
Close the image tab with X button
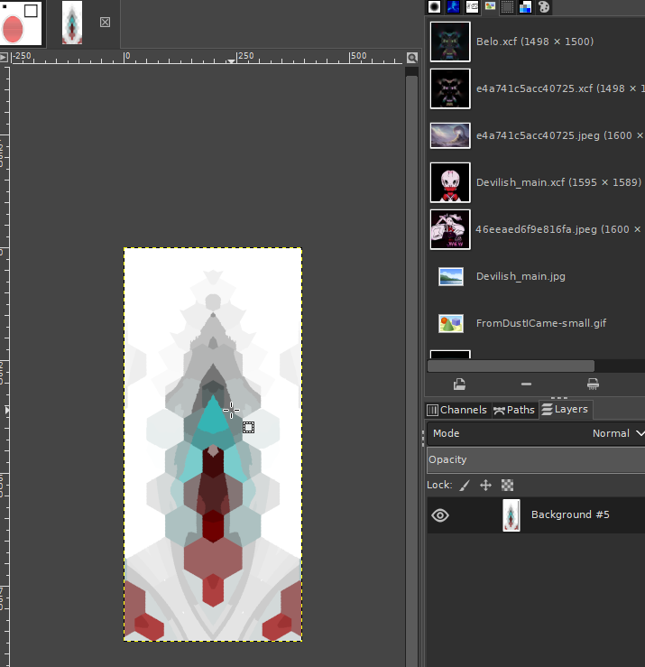click(x=105, y=23)
